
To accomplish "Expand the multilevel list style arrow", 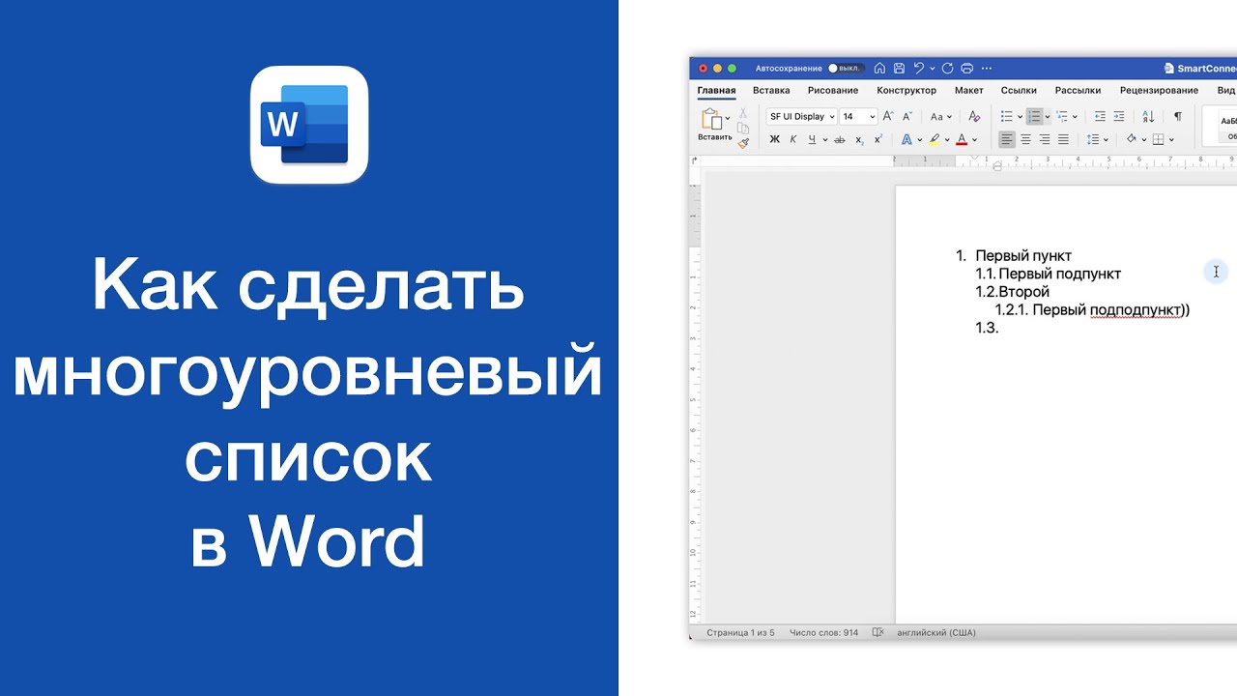I will click(1075, 117).
